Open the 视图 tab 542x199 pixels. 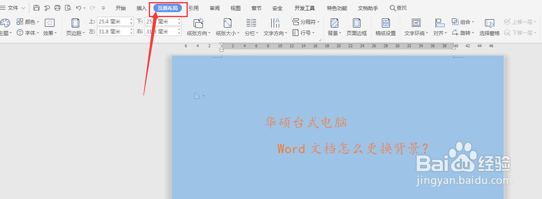pyautogui.click(x=236, y=8)
